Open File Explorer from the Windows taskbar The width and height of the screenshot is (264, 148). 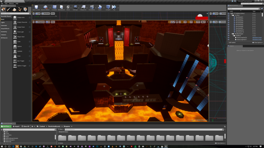(x=17, y=146)
